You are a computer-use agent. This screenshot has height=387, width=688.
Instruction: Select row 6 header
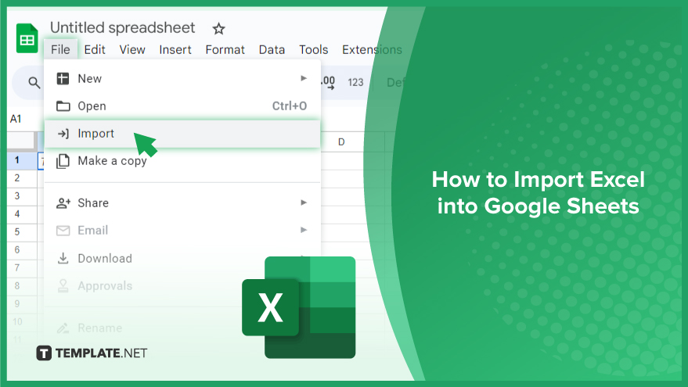click(x=17, y=250)
